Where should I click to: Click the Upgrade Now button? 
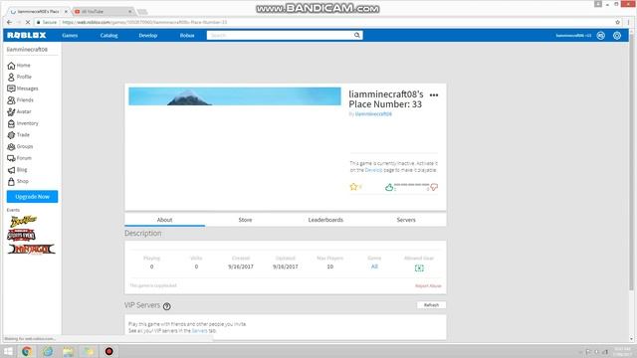coord(32,197)
